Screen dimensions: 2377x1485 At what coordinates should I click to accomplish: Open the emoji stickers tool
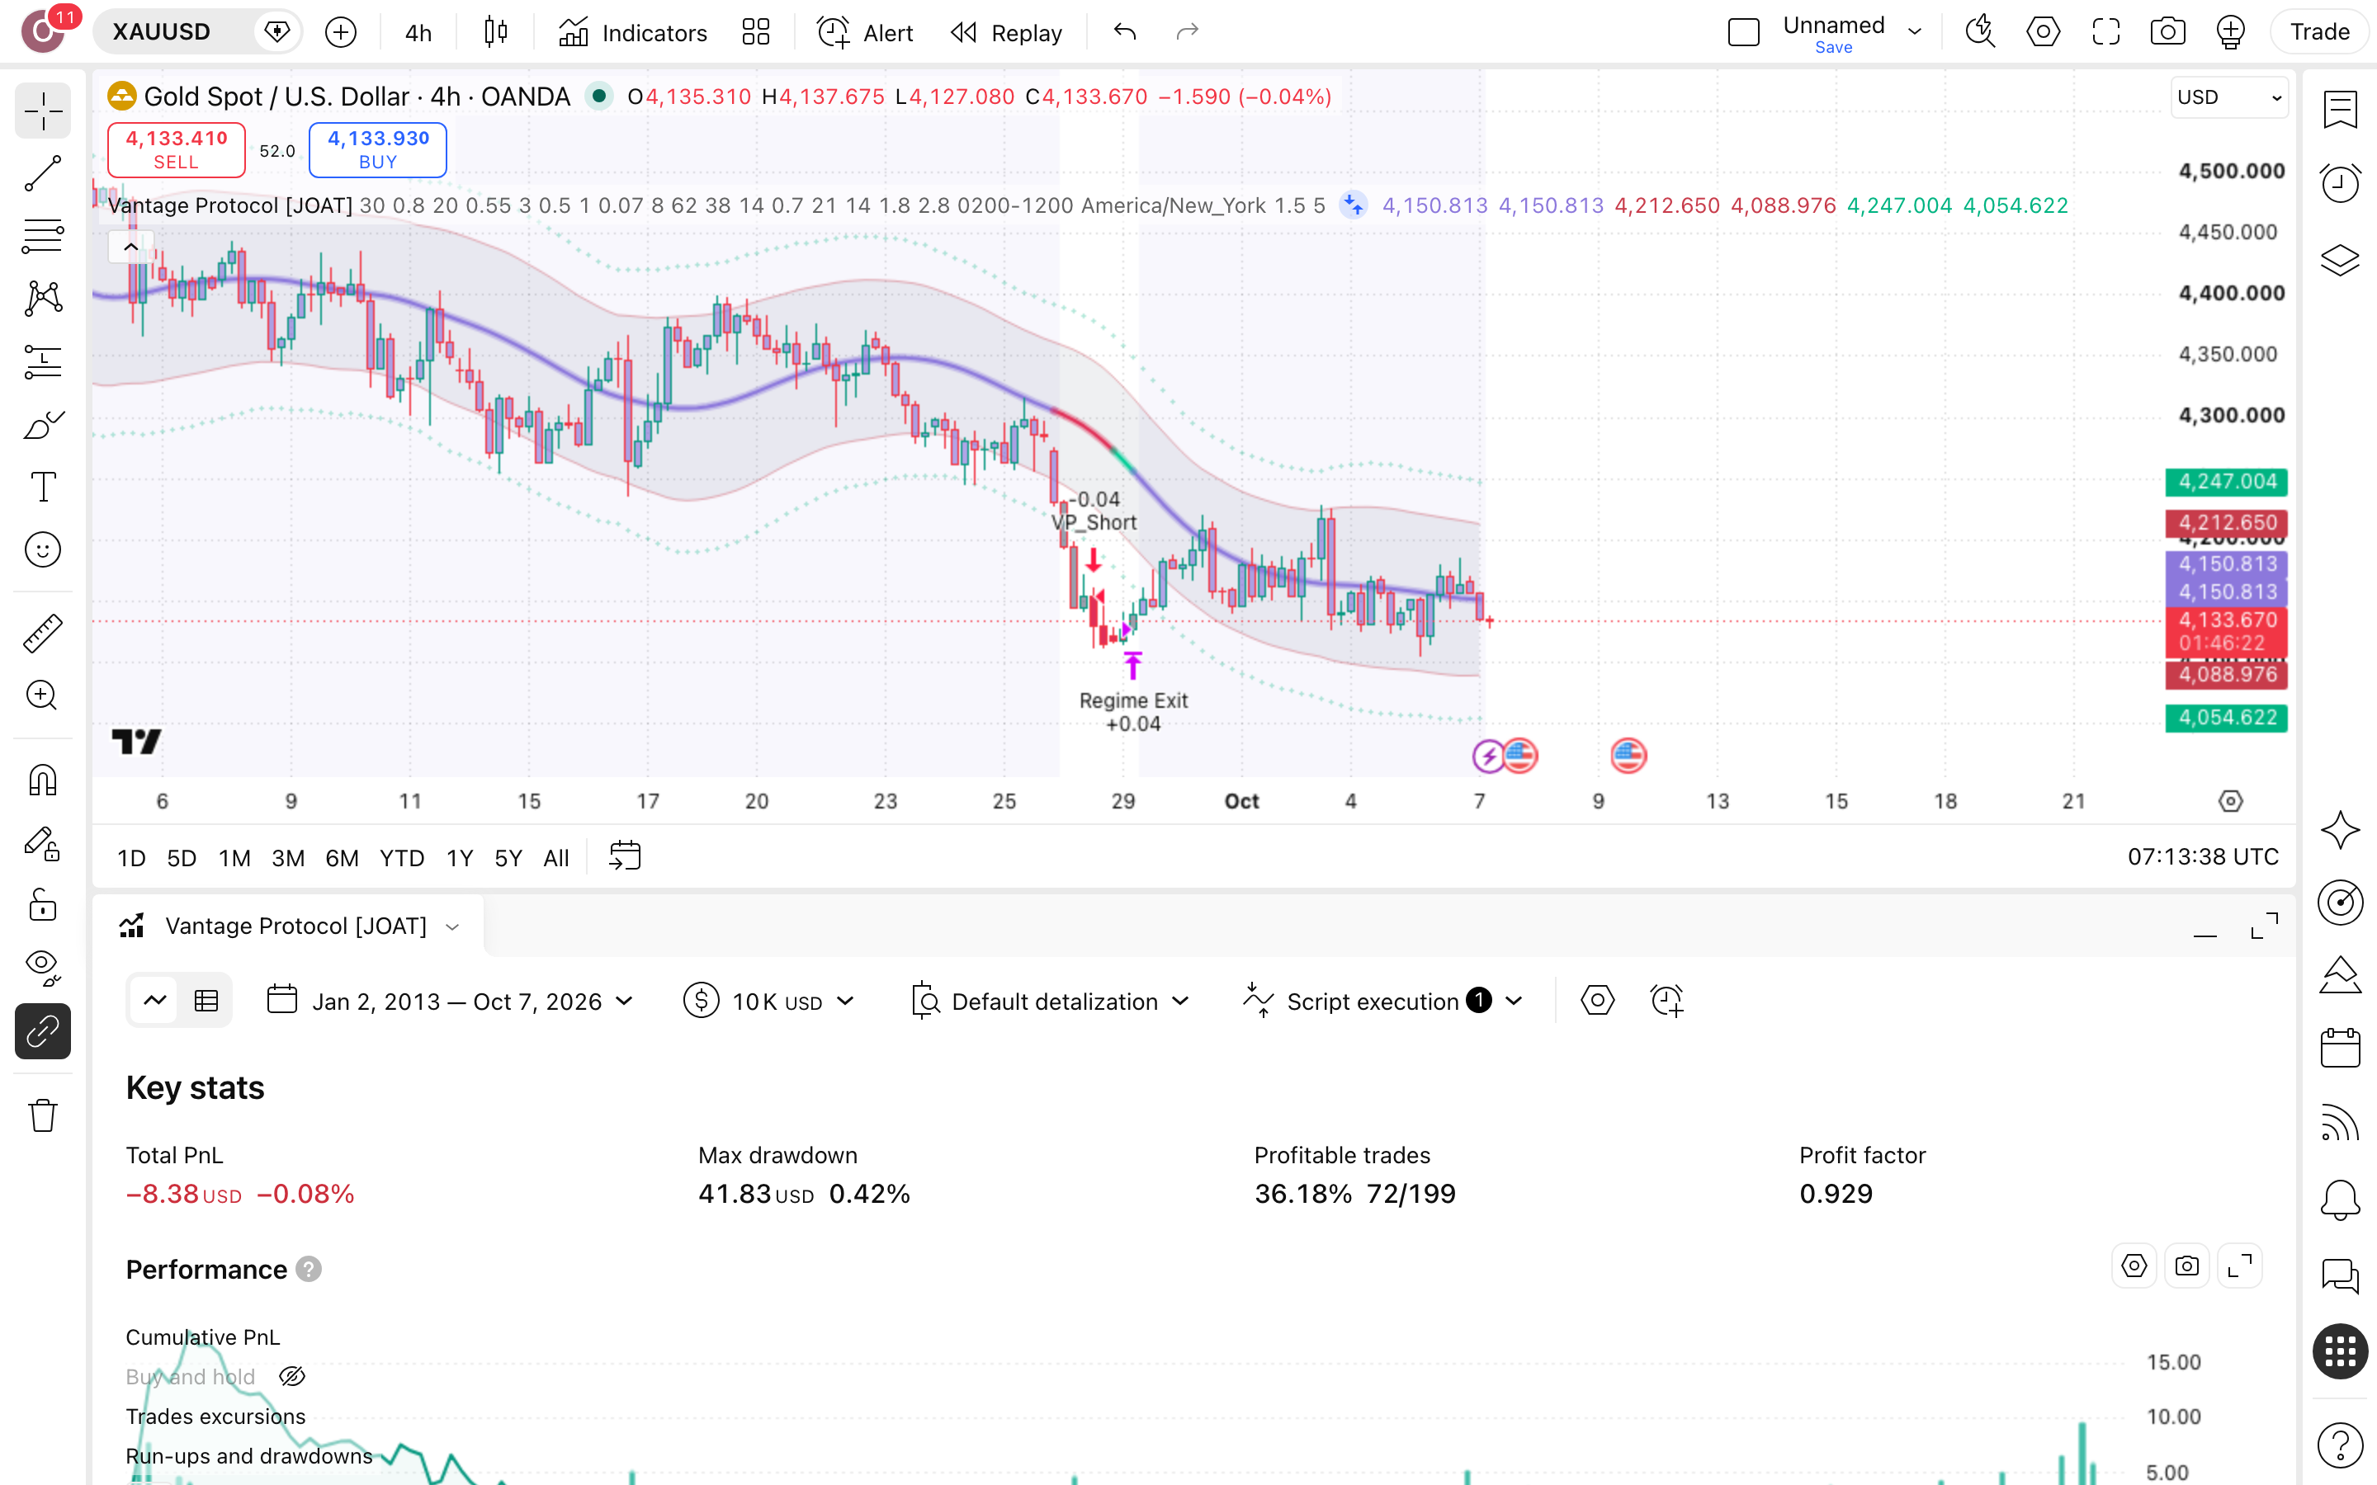[x=42, y=550]
